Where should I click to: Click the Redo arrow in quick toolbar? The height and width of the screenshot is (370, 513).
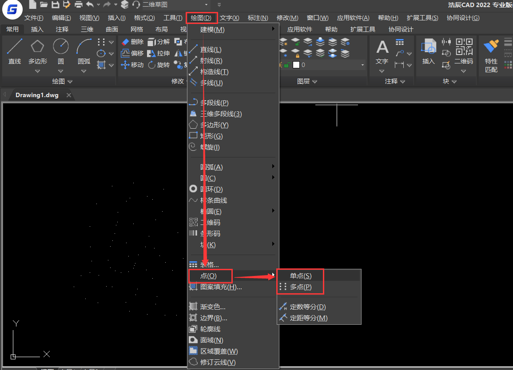107,4
